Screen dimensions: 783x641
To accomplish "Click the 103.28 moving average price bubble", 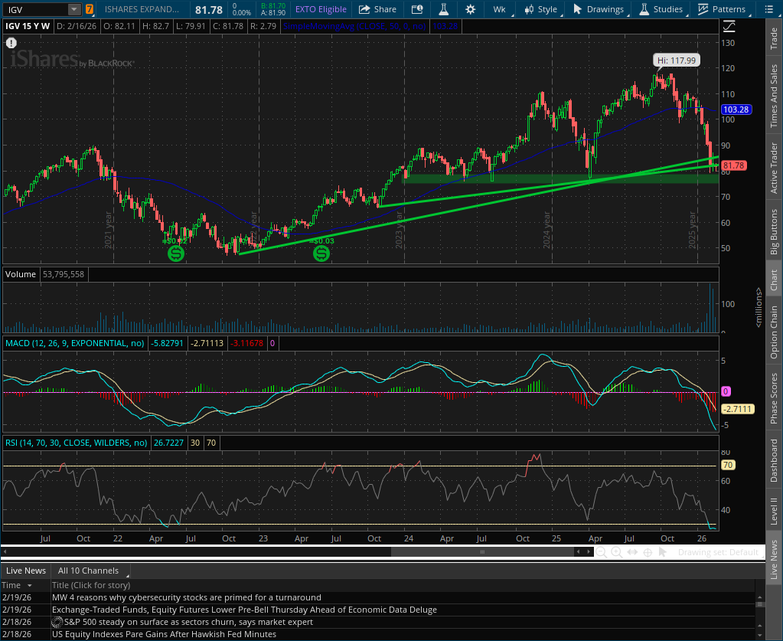I will 736,110.
